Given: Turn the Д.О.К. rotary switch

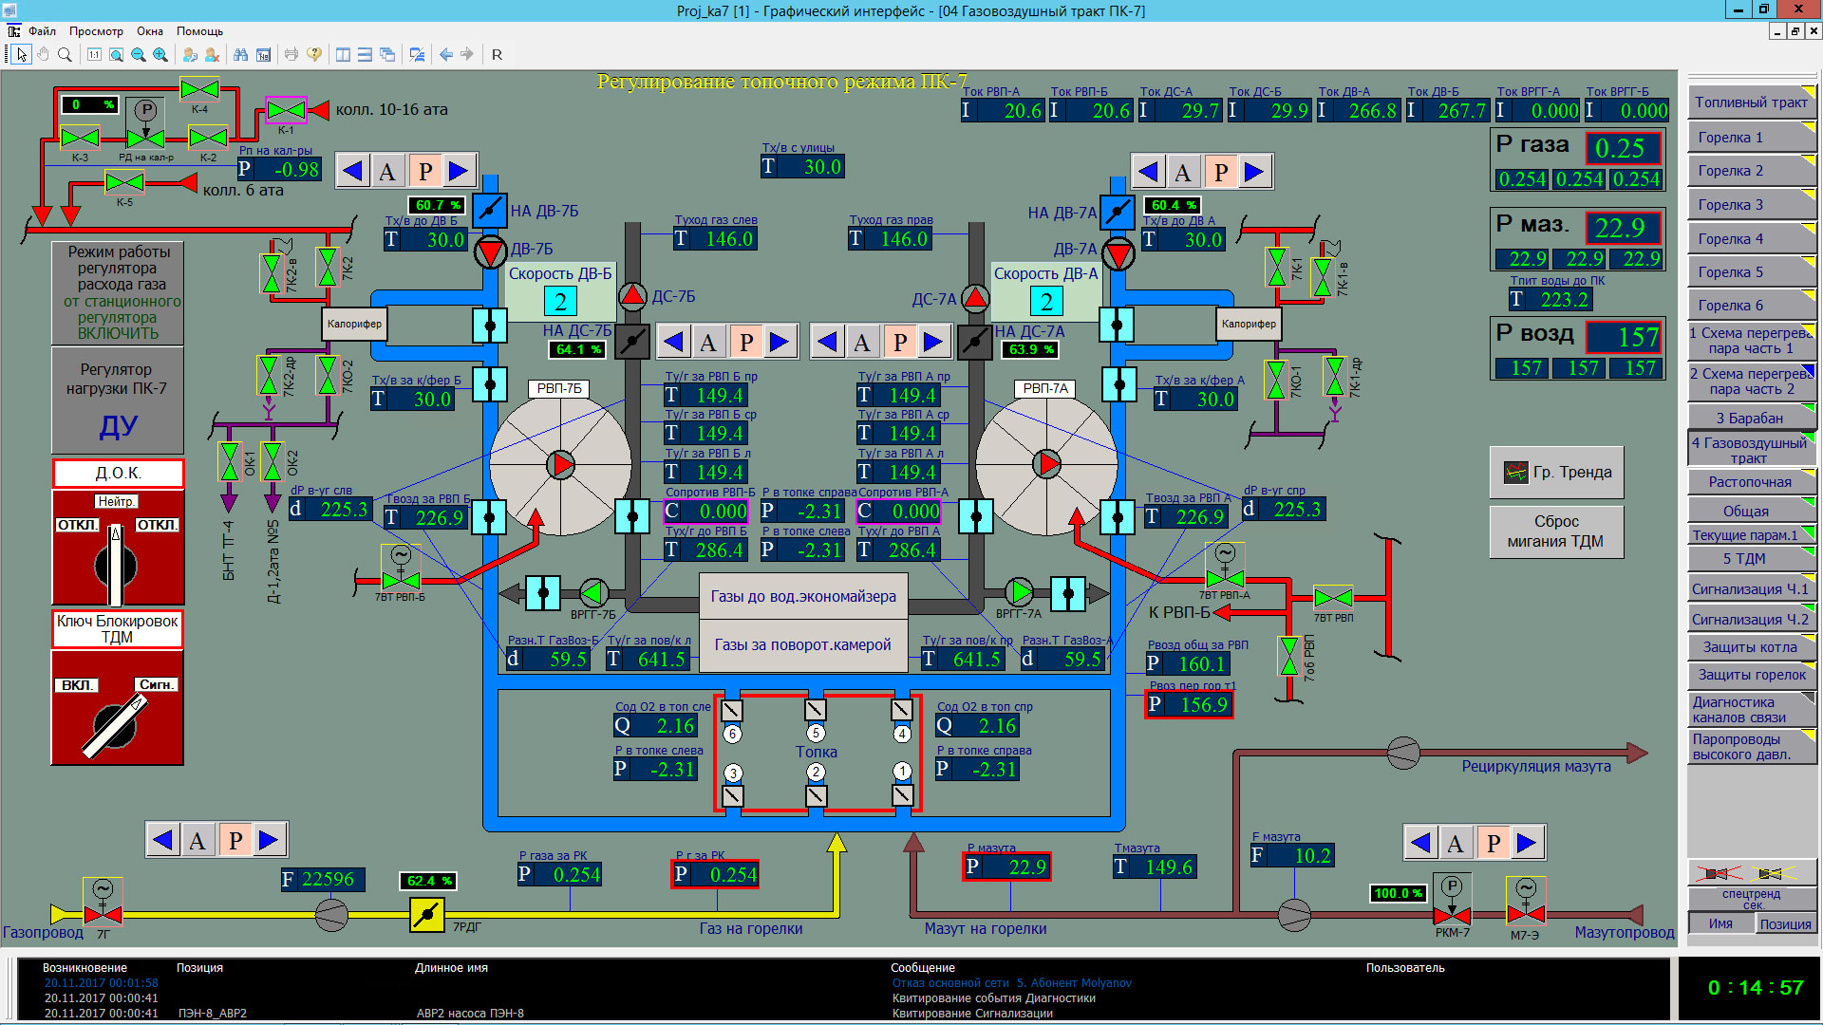Looking at the screenshot, I should (116, 566).
